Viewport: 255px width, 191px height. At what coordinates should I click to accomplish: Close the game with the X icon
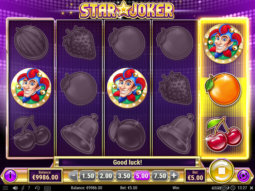(252, 188)
